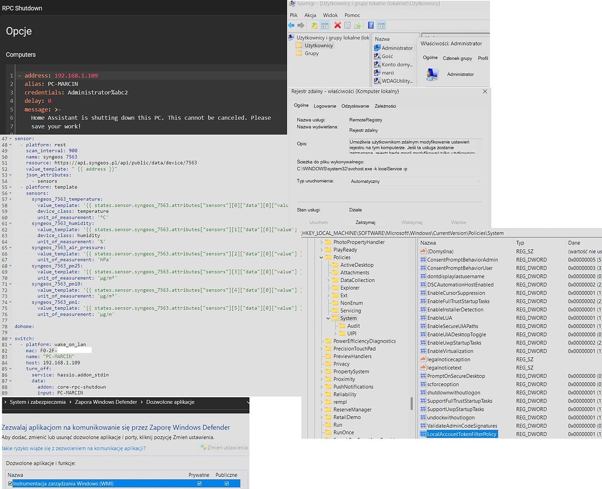
Task: Click the back arrow in lusrmgr toolbar
Action: tap(292, 25)
